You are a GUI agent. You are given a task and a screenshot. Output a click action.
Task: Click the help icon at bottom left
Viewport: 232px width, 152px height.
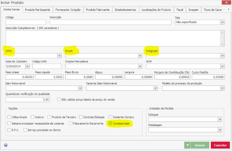(6, 145)
